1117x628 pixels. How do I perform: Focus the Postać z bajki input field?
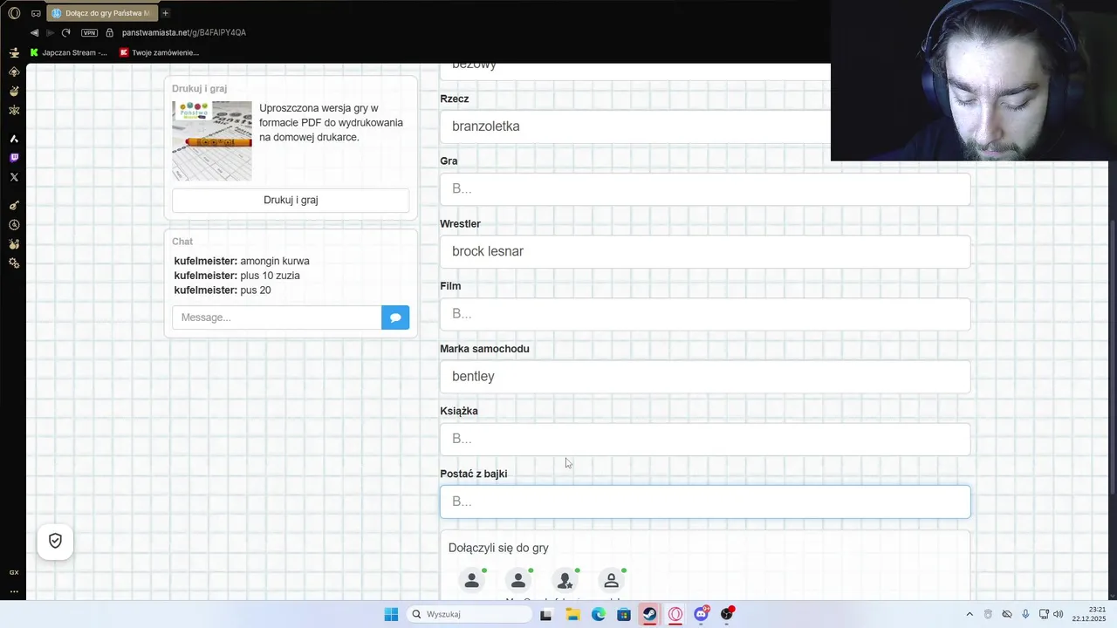[705, 502]
